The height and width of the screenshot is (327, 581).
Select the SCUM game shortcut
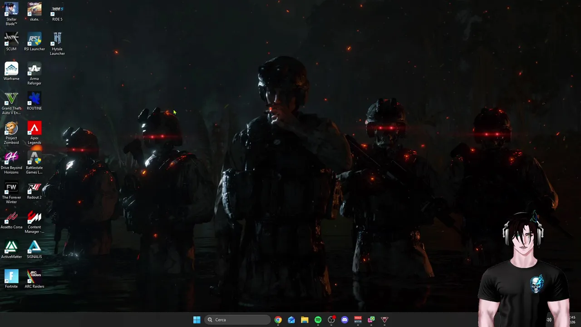click(11, 42)
